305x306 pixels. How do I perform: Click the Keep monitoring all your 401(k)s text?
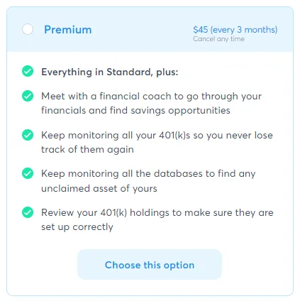pos(157,136)
